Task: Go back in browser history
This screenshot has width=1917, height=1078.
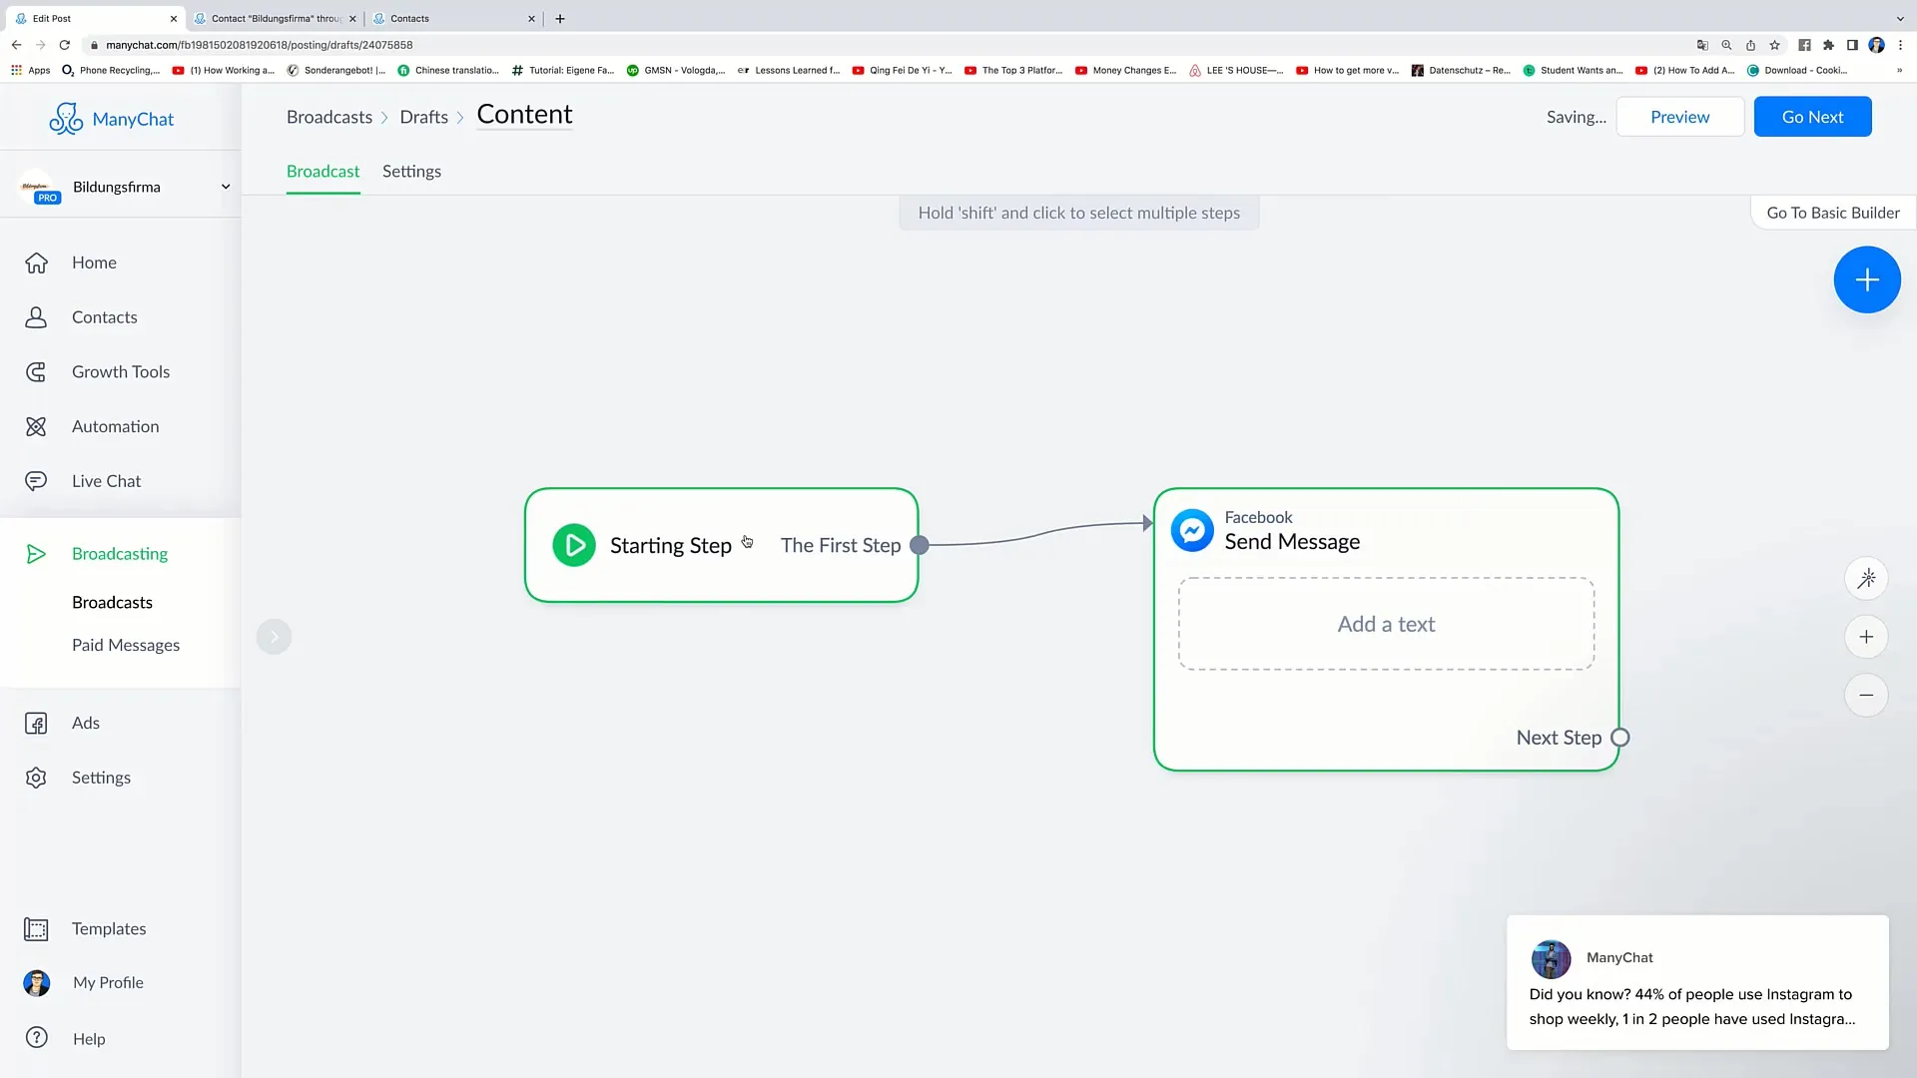Action: pyautogui.click(x=17, y=45)
